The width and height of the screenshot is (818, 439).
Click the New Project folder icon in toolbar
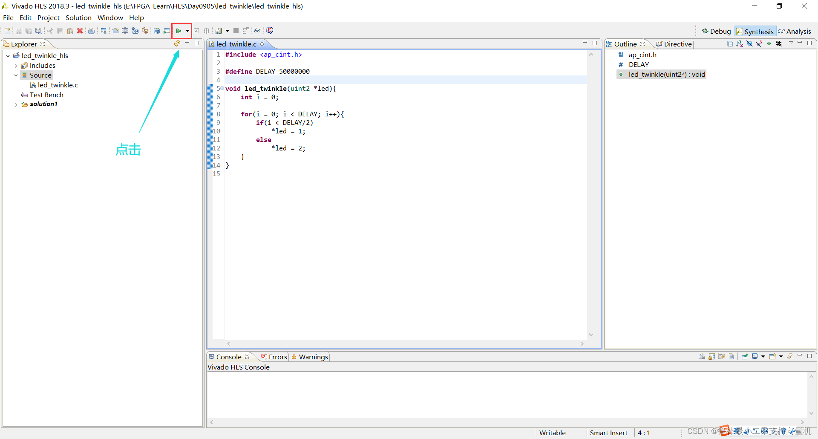[115, 31]
